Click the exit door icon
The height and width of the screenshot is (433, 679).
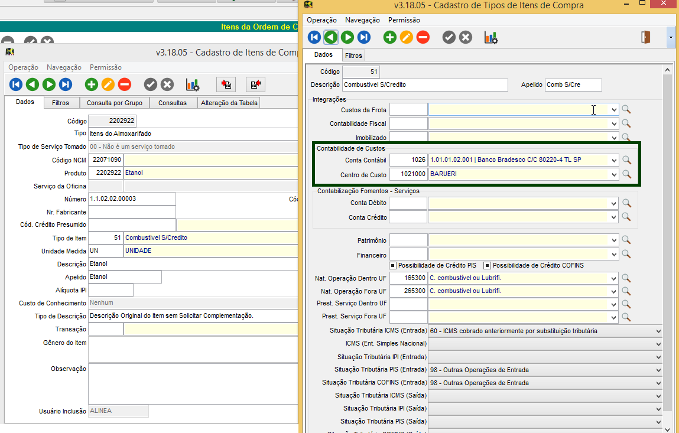coord(645,37)
